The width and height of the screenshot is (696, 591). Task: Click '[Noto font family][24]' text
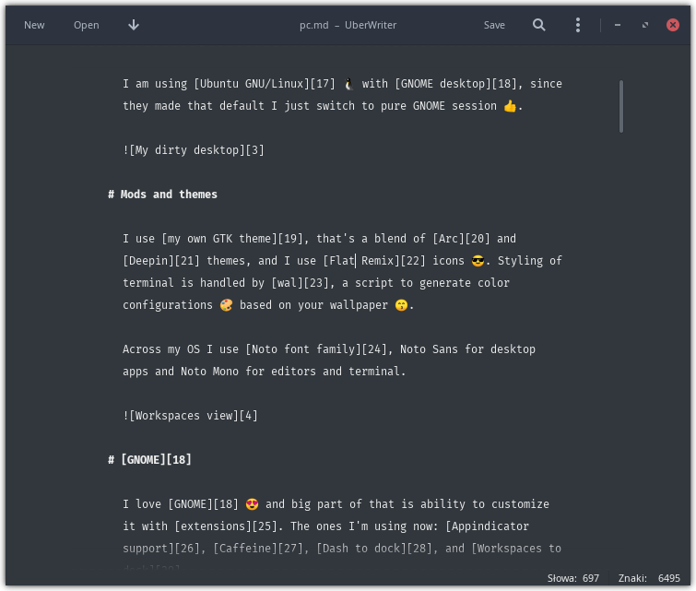coord(316,349)
